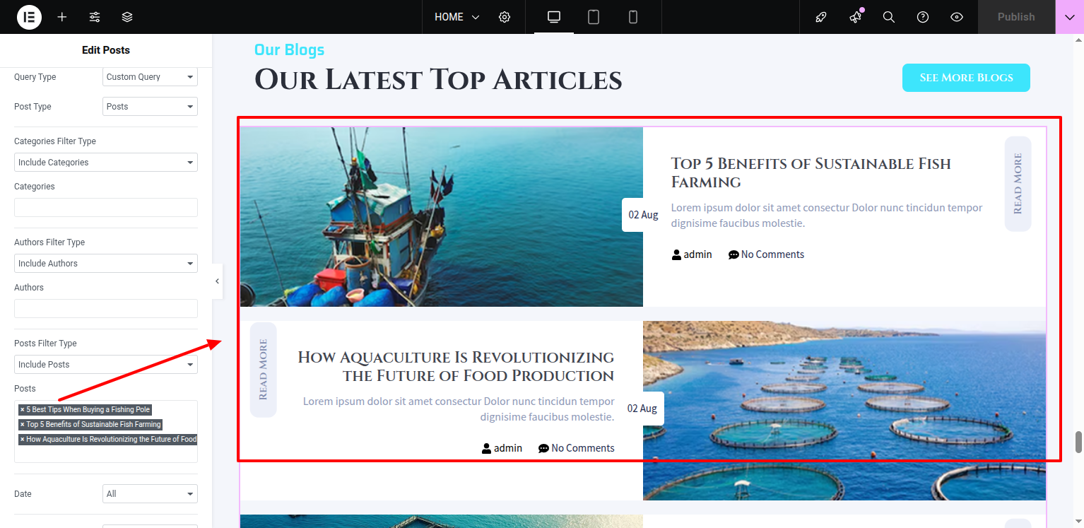Viewport: 1084px width, 528px height.
Task: Open HOME page selector menu
Action: [456, 17]
